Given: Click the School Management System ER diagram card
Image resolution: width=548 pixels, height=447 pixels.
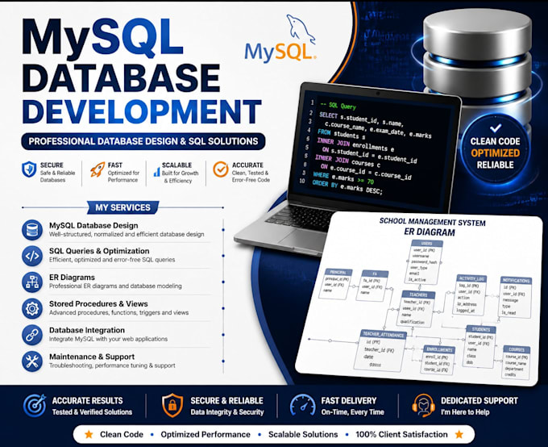Looking at the screenshot, I should (x=419, y=299).
